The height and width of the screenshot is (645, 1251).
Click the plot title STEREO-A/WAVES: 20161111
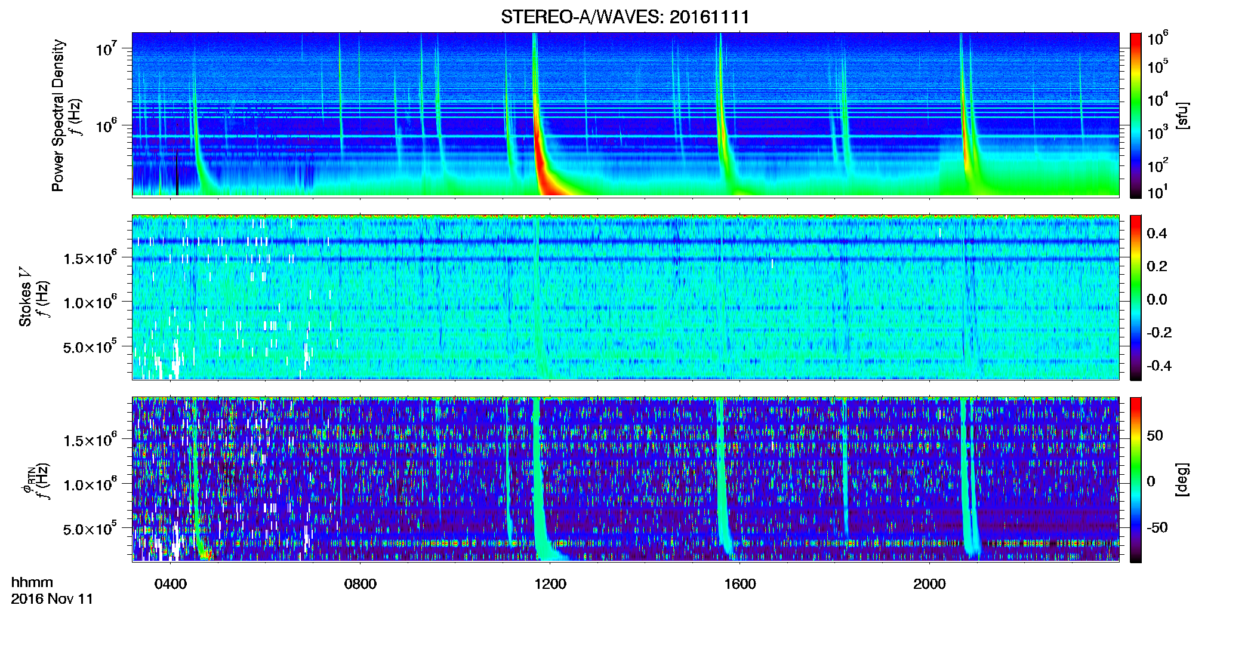click(625, 17)
